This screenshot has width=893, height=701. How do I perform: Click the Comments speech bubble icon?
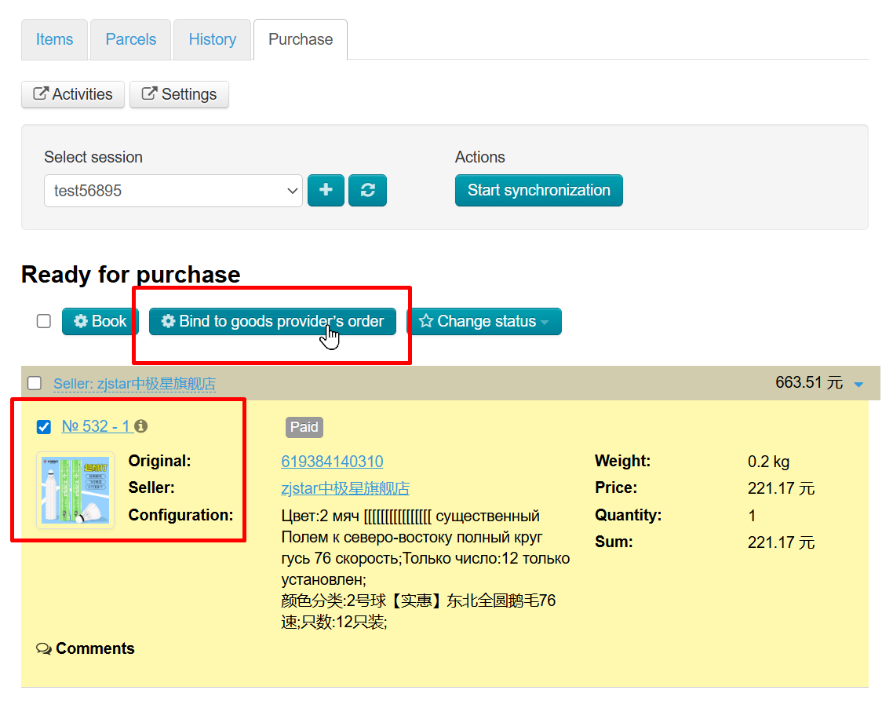coord(44,649)
